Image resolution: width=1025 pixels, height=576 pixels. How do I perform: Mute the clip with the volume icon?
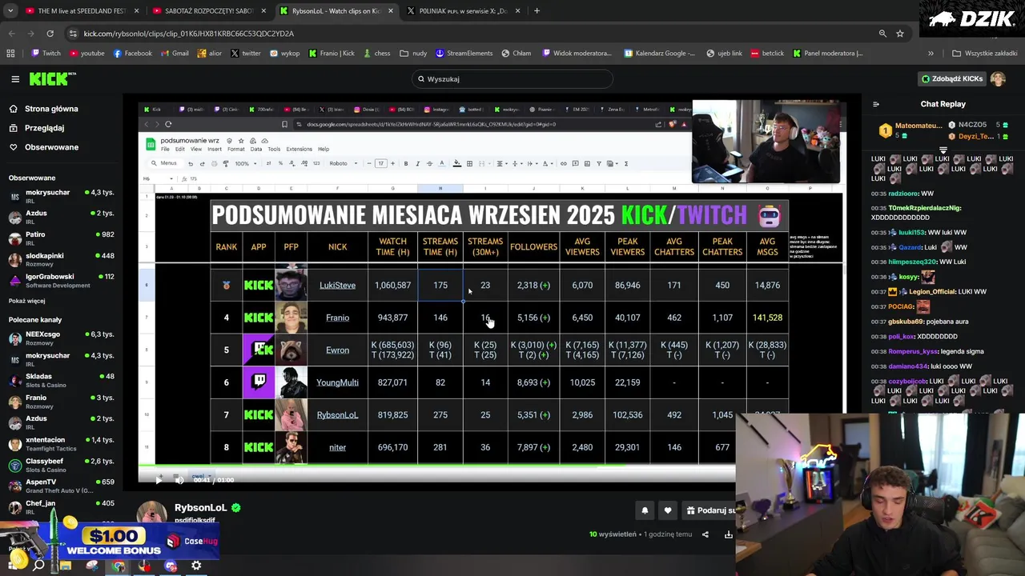coord(179,480)
